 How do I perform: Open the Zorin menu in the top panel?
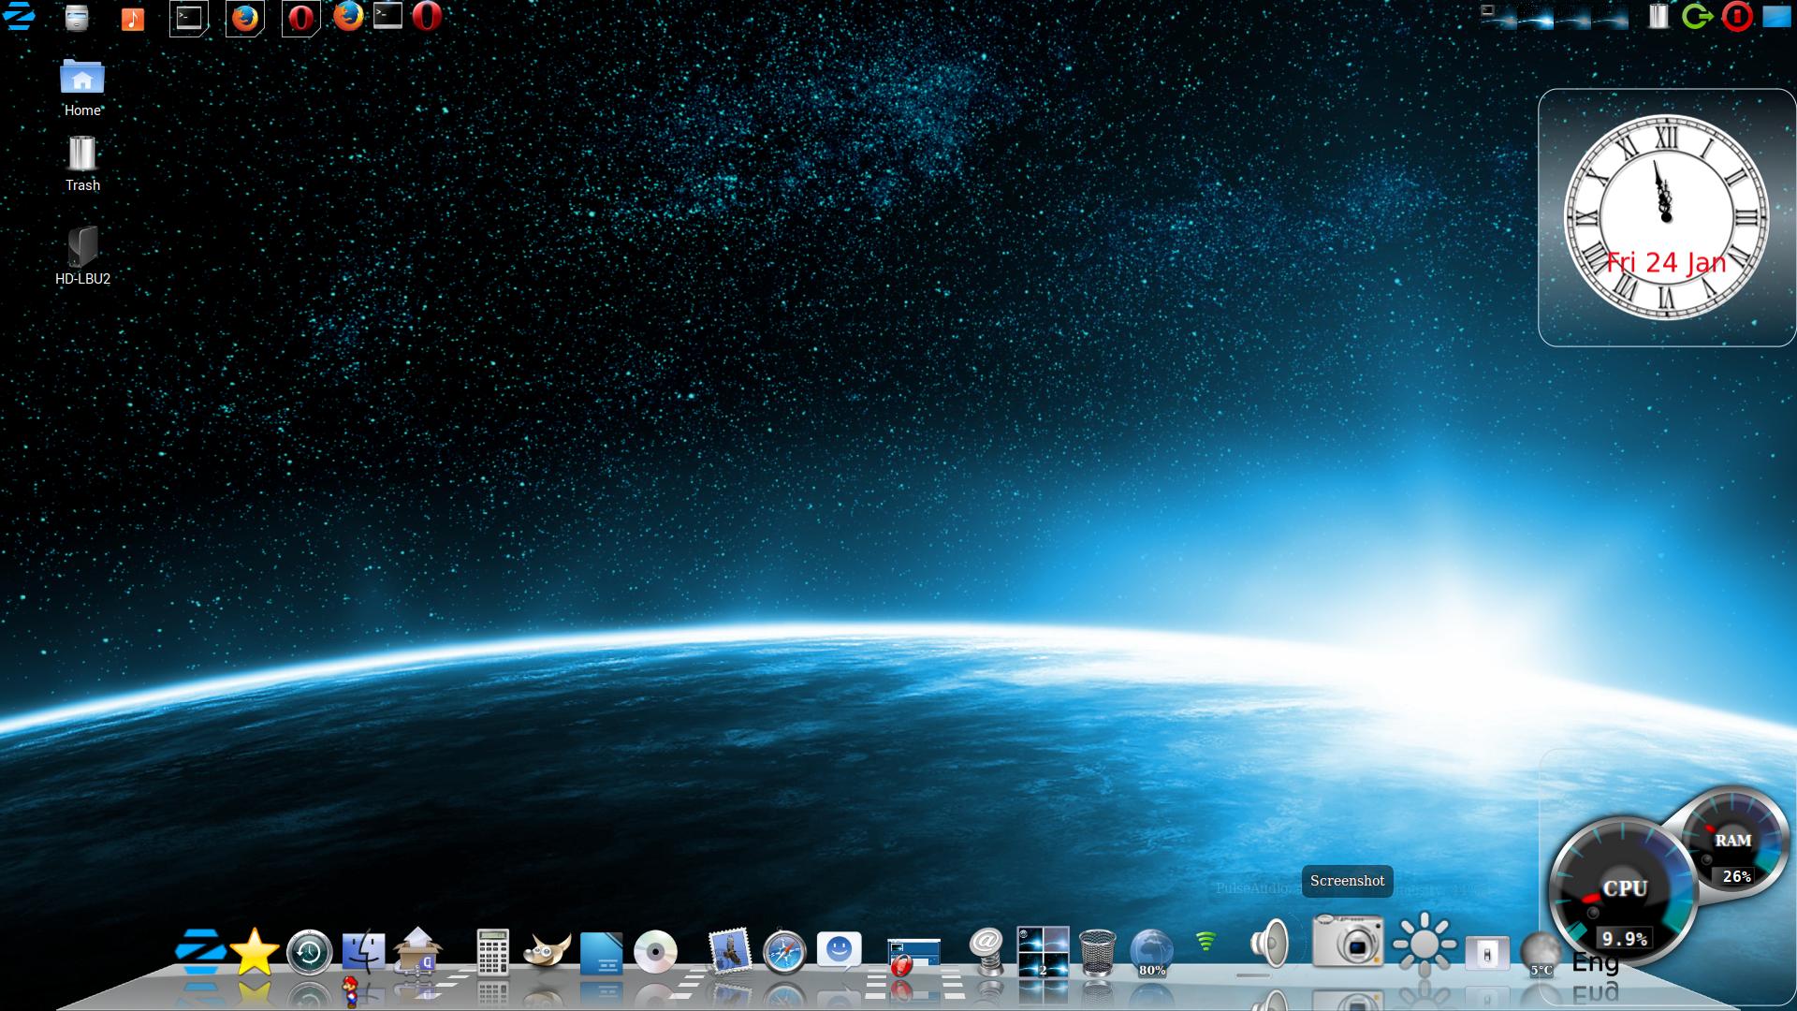tap(20, 16)
